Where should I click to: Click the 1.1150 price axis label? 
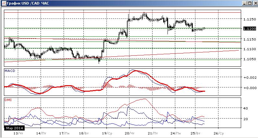250,39
